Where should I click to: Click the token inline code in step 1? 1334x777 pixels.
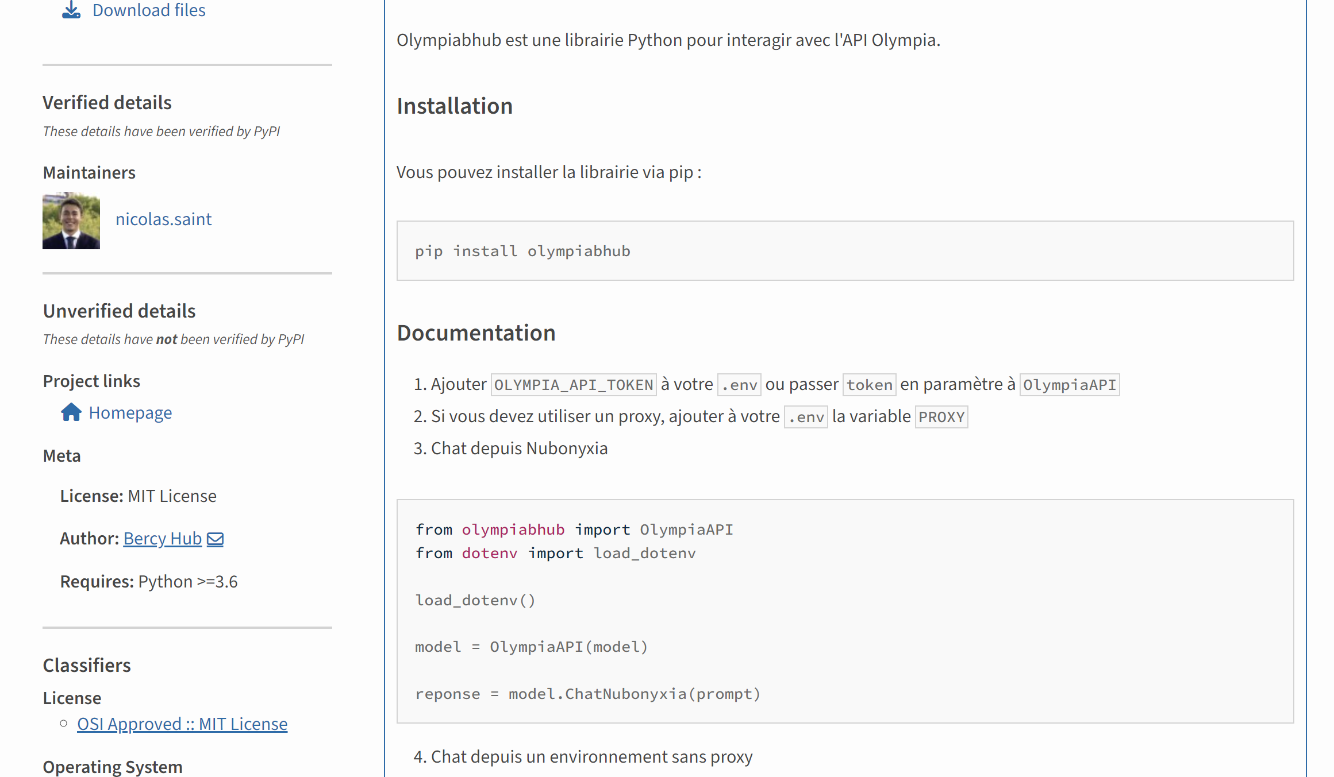(x=869, y=385)
